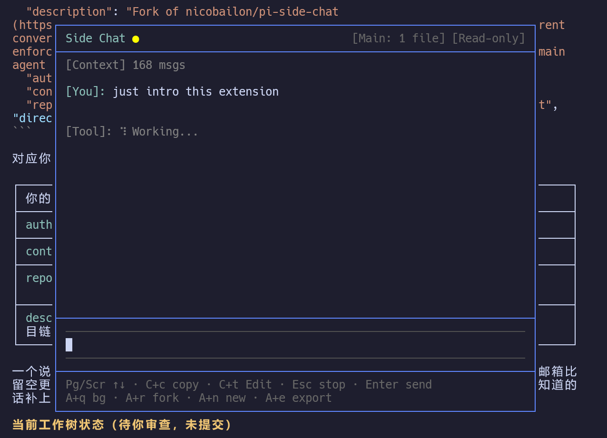Click the 对应你 text in the background
The height and width of the screenshot is (438, 607).
pos(32,158)
